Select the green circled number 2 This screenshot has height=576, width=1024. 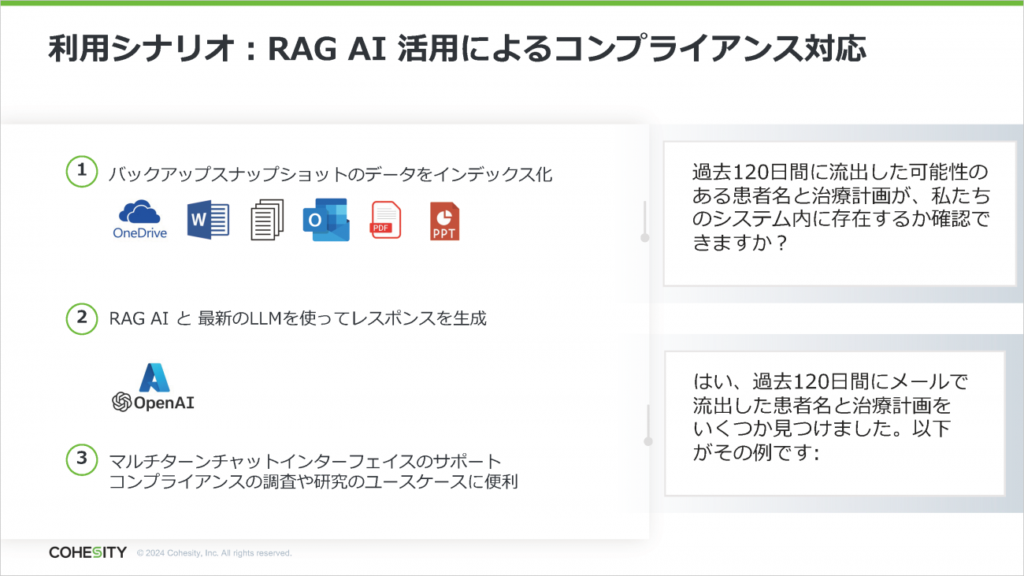click(x=81, y=317)
